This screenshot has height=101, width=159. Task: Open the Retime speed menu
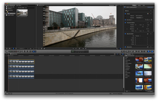[x=127, y=52]
